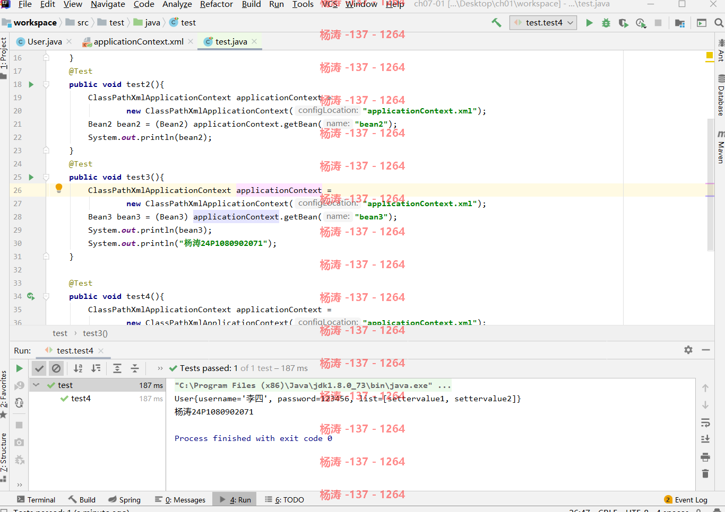Open the Database side panel
725x512 pixels.
[721, 96]
